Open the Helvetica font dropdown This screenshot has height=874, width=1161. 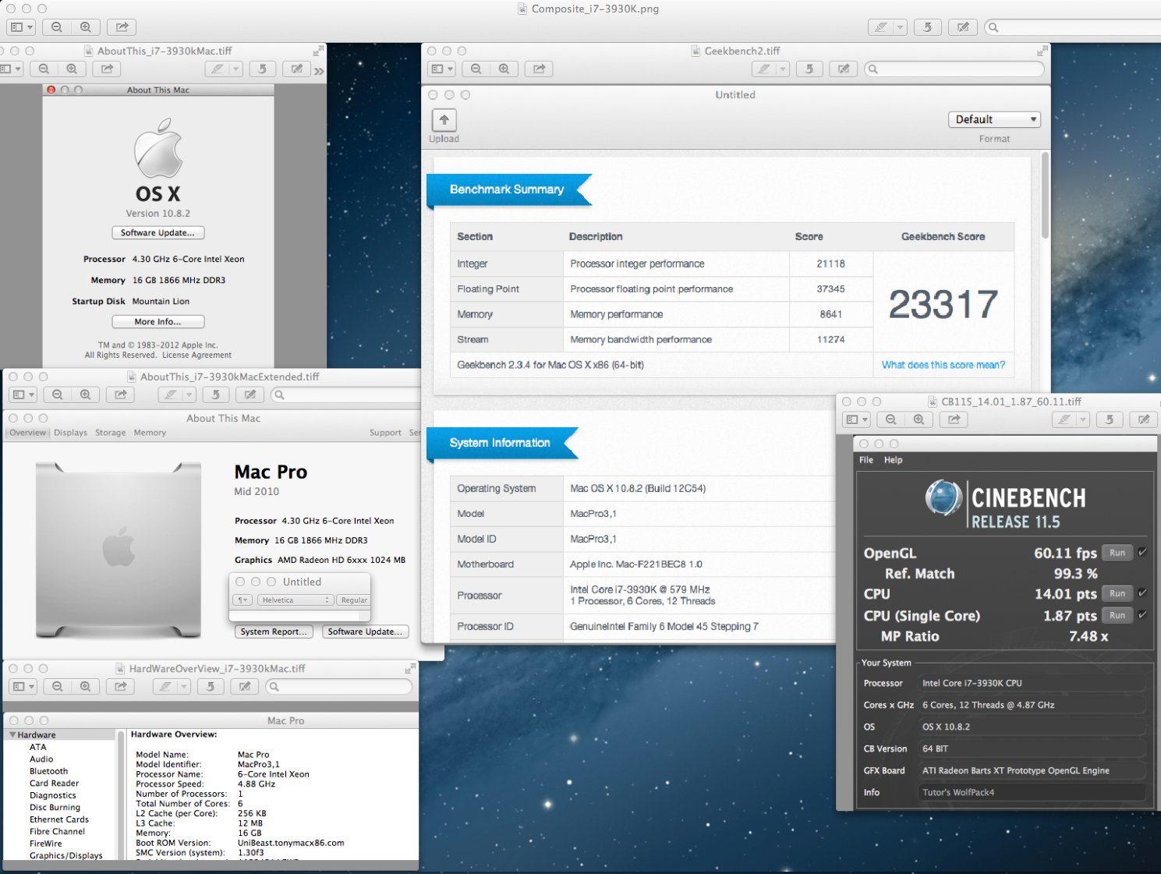(295, 600)
